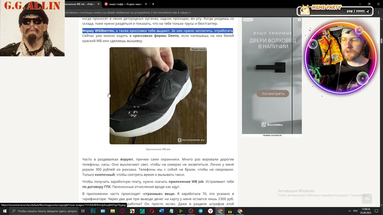Launch Photoshop from the taskbar
Viewport: 383px width, 215px height.
click(x=93, y=211)
